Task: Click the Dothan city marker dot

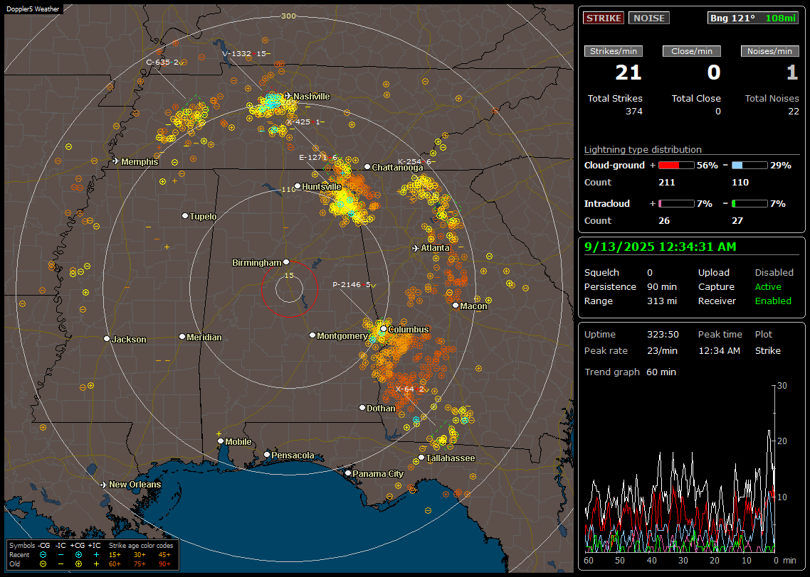Action: tap(362, 407)
